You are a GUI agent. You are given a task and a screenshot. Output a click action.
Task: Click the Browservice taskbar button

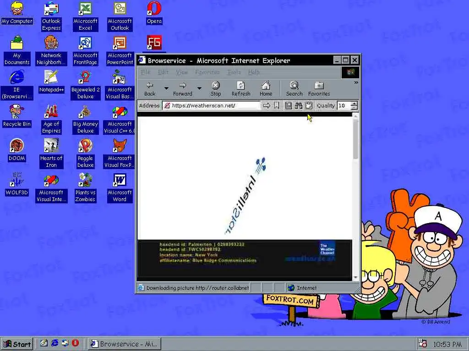pyautogui.click(x=125, y=344)
